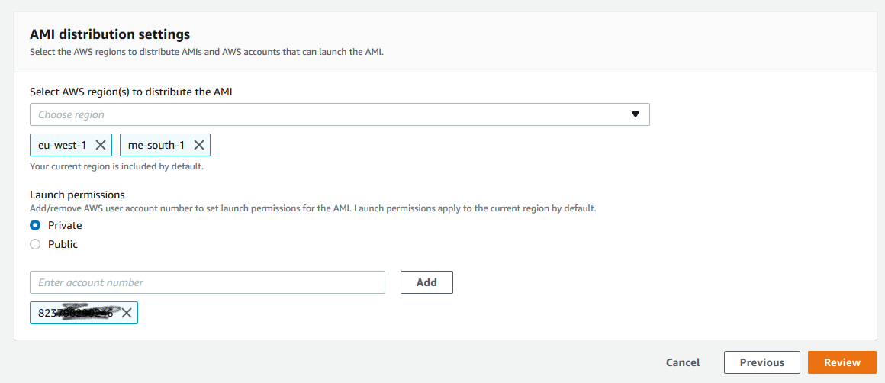
Task: Click the redacted account number tag text
Action: (x=75, y=313)
